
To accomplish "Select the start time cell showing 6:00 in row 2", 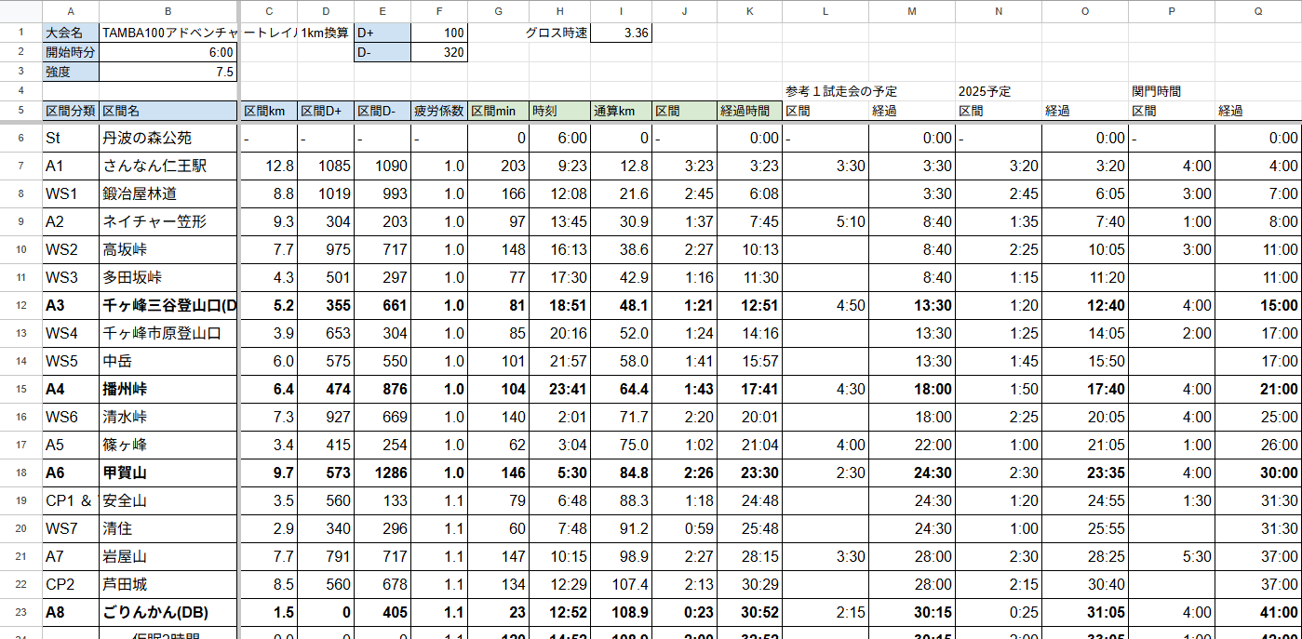I will click(168, 52).
